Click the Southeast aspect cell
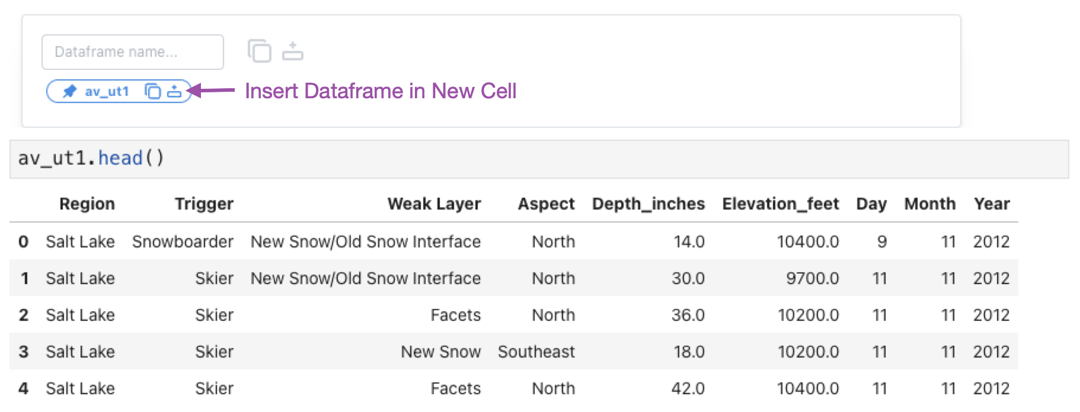 536,352
